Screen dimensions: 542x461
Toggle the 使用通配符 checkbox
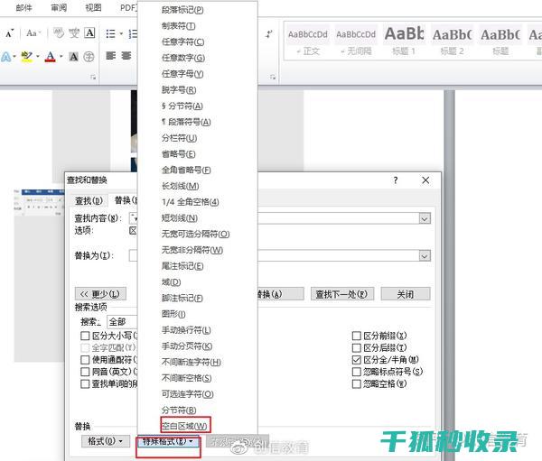(85, 360)
